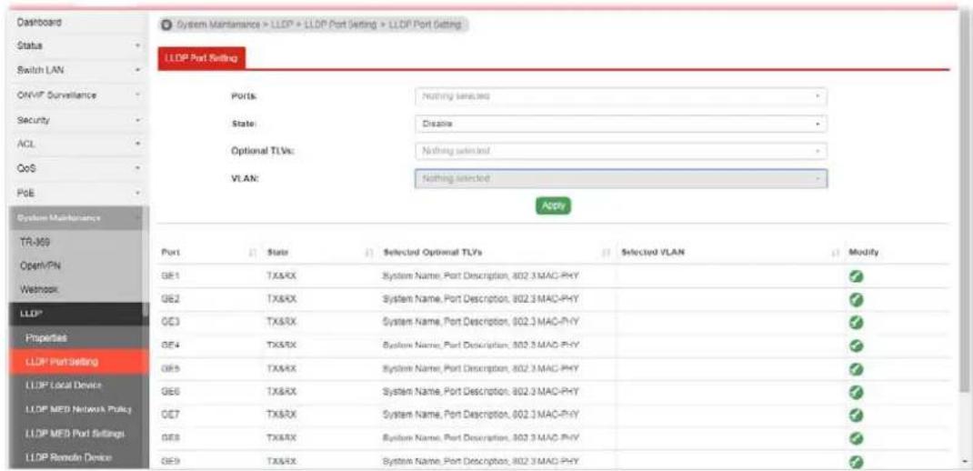973x471 pixels.
Task: Click the modify icon for port GE2
Action: tap(856, 300)
